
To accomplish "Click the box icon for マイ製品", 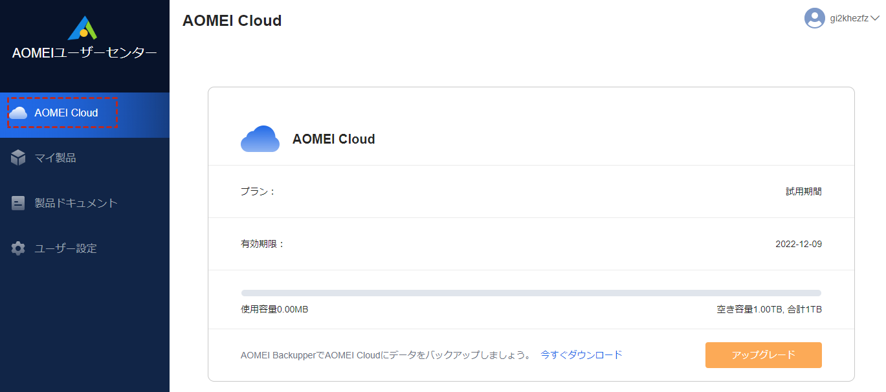I will [x=18, y=158].
